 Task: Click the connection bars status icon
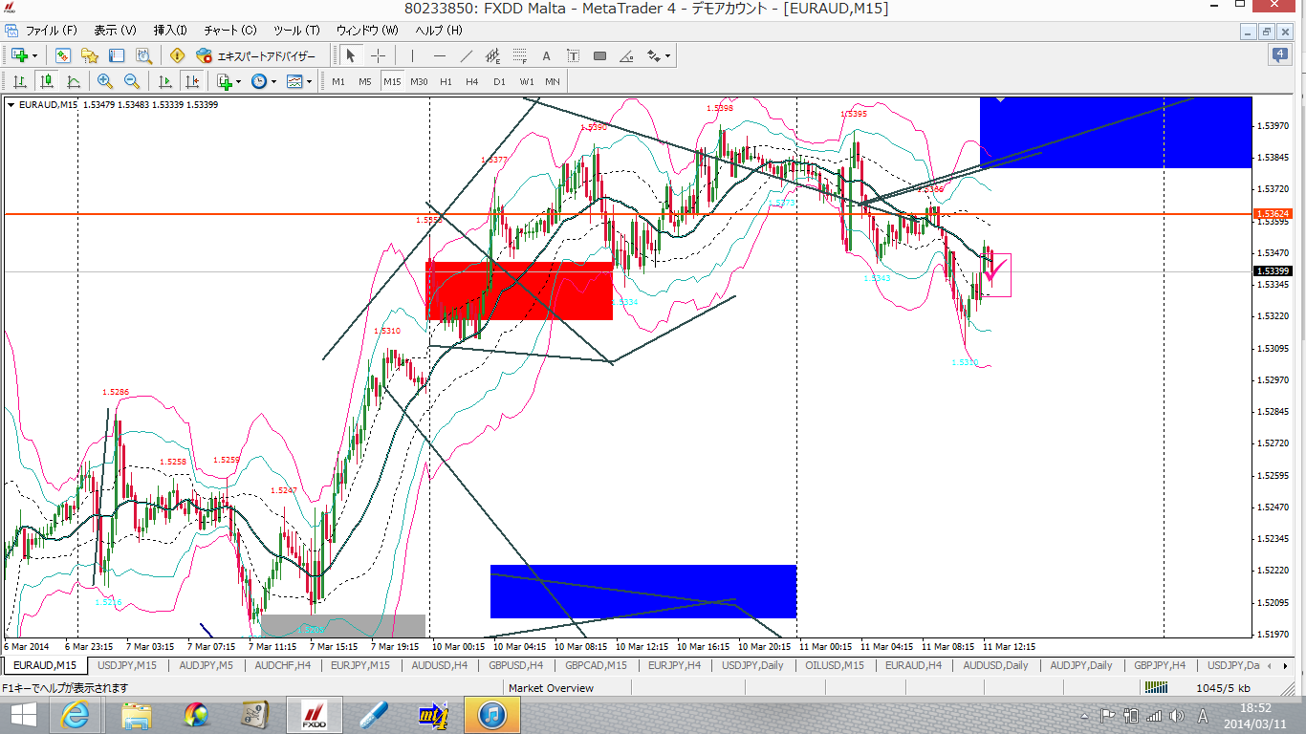[x=1156, y=687]
